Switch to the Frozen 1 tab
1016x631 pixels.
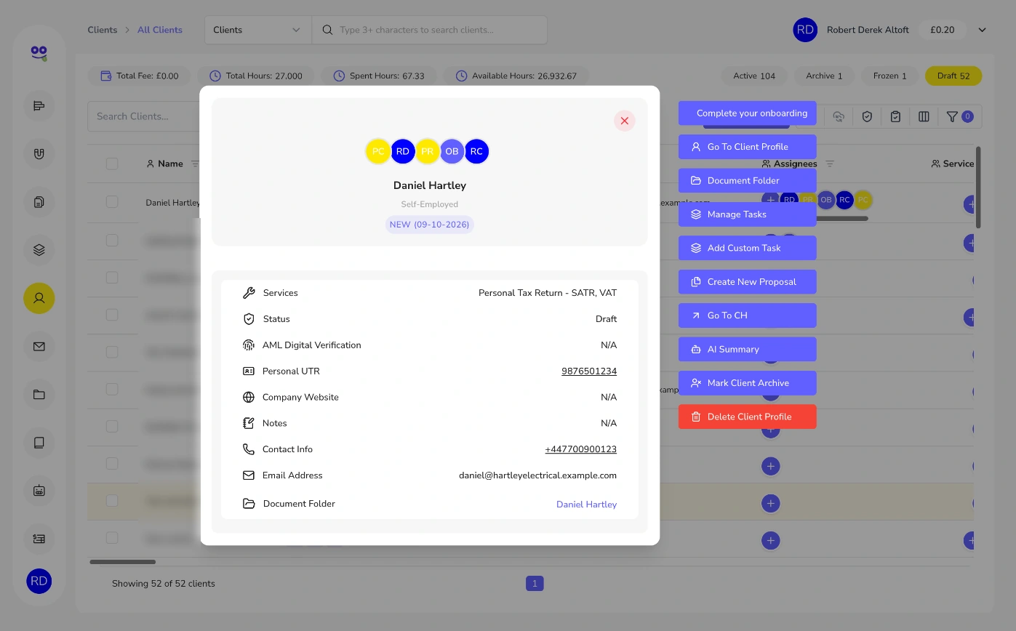click(x=890, y=76)
